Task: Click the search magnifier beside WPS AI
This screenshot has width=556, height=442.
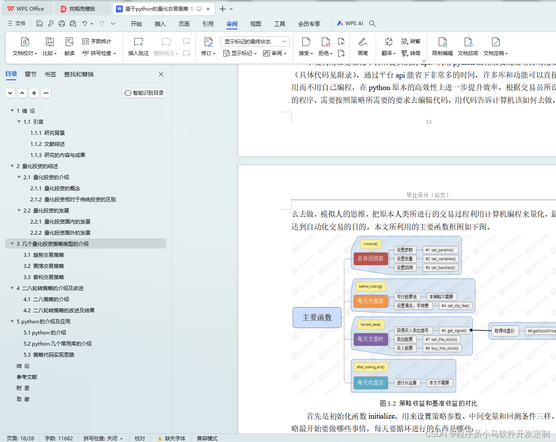Action: pyautogui.click(x=372, y=23)
